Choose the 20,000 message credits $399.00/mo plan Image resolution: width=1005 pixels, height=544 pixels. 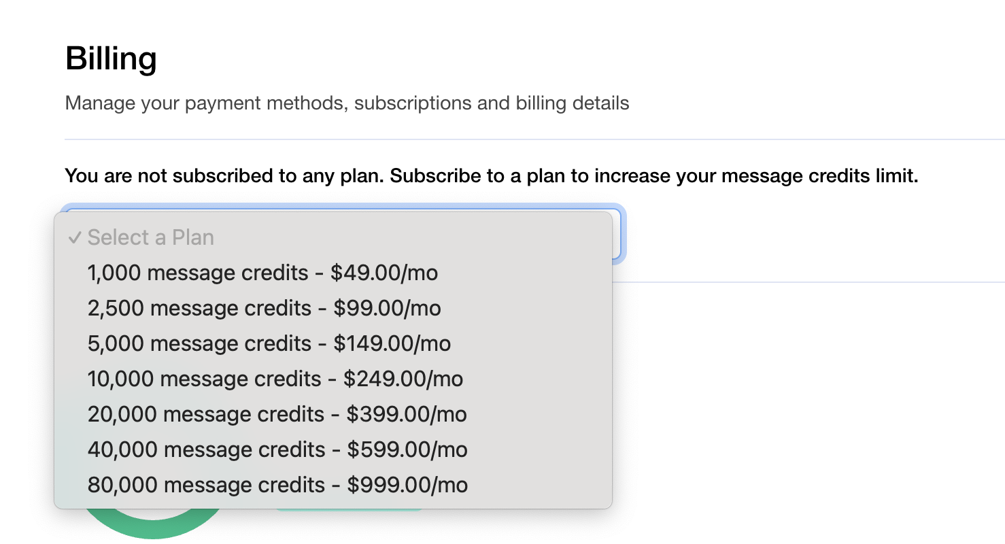pos(277,414)
